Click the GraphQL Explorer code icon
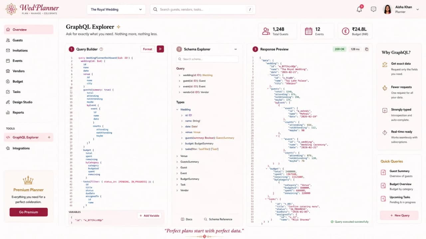The height and width of the screenshot is (239, 426). pyautogui.click(x=8, y=137)
